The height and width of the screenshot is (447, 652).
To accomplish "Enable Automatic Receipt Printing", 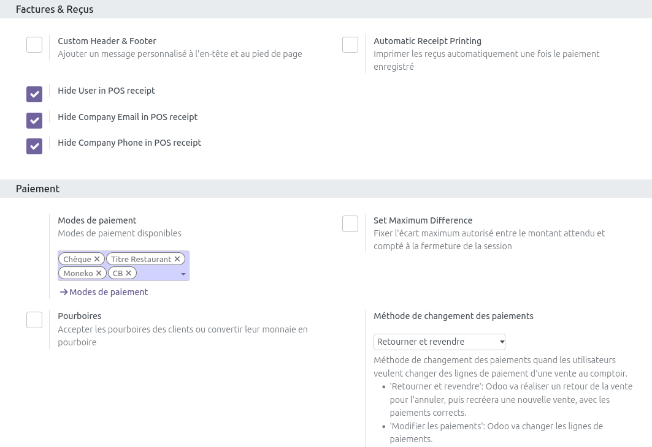I will click(x=350, y=45).
